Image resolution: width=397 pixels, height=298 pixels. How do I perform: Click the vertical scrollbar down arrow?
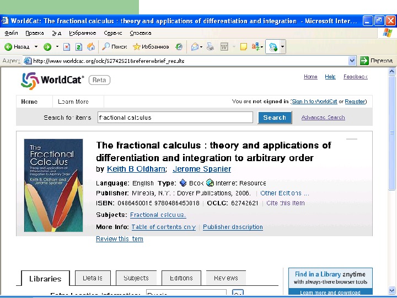coord(391,290)
